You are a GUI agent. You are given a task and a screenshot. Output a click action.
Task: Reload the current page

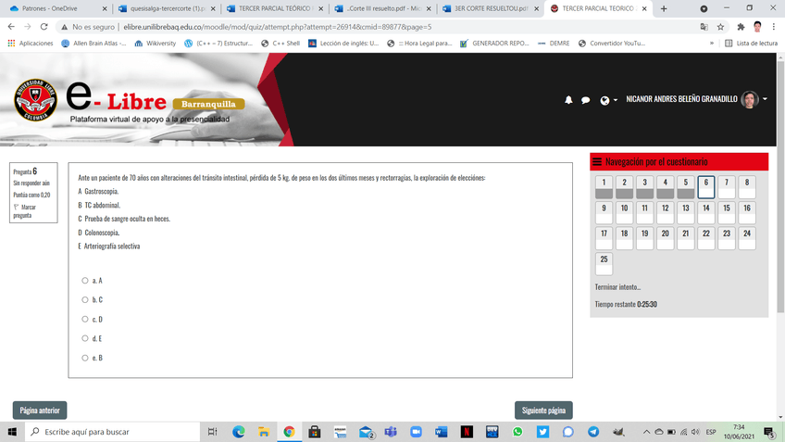(x=44, y=27)
